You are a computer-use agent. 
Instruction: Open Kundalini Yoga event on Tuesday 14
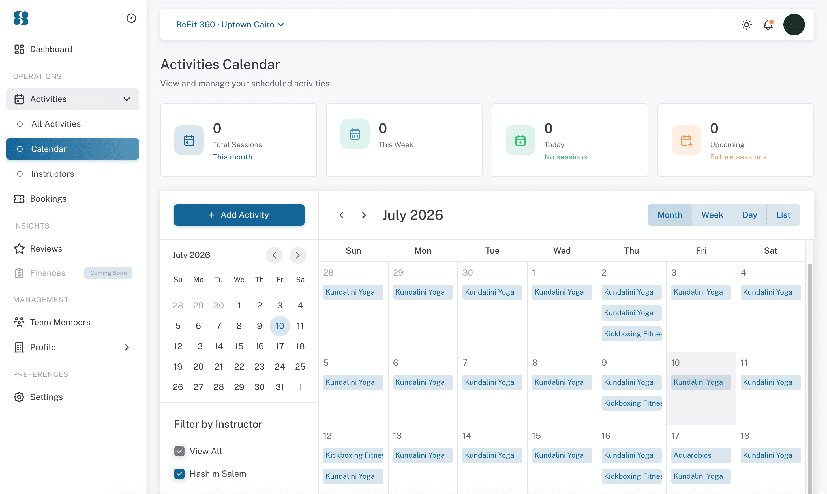pyautogui.click(x=492, y=455)
